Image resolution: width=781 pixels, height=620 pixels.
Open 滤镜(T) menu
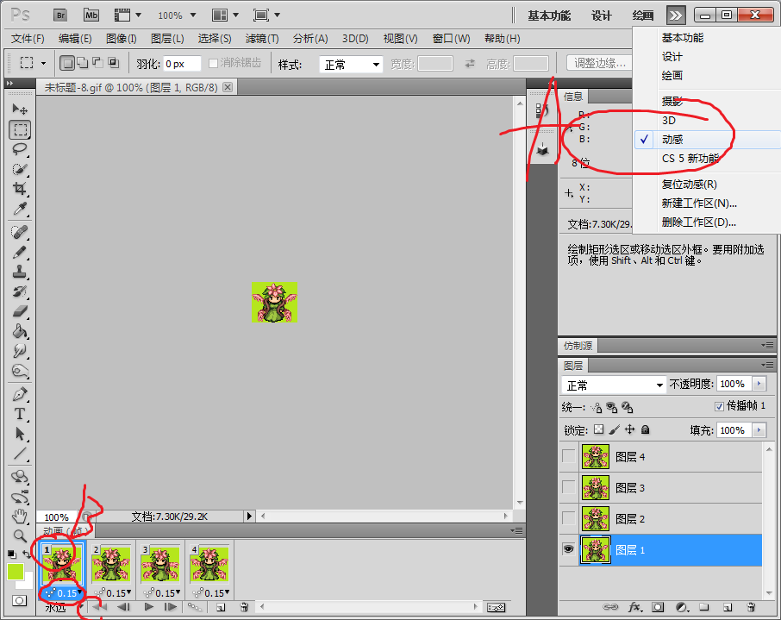(262, 39)
